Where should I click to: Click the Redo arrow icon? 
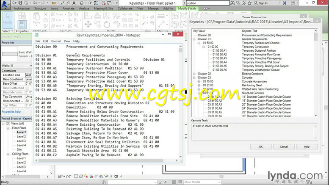point(43,3)
